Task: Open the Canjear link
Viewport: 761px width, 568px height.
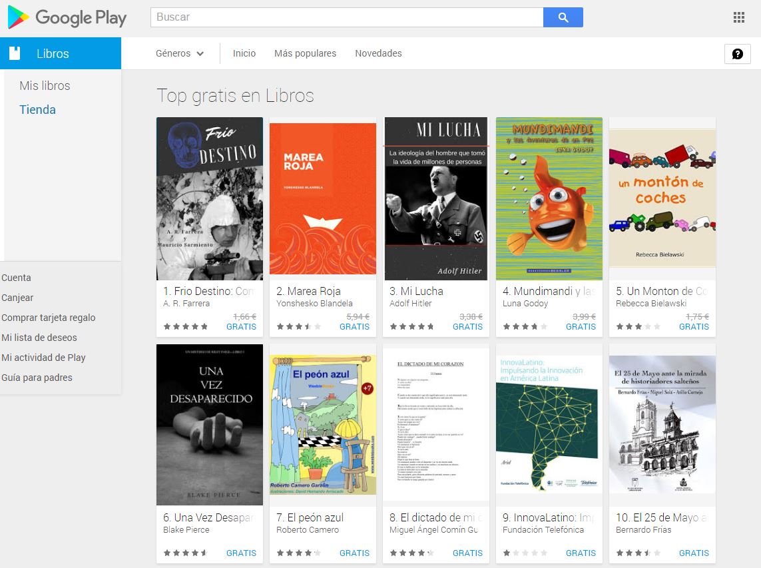Action: pyautogui.click(x=17, y=298)
